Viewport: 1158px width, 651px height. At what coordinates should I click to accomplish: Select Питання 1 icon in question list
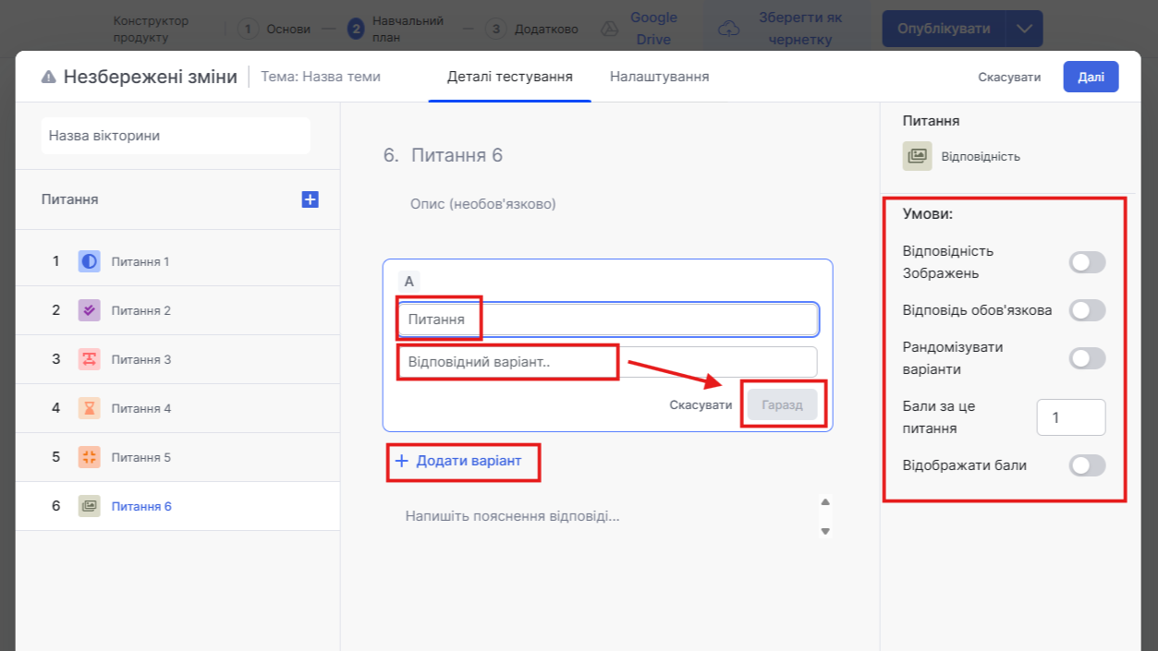pos(89,261)
